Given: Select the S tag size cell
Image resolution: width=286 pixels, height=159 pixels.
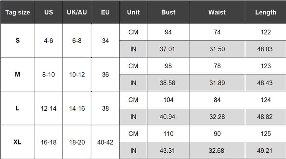Looking at the screenshot, I should point(18,41).
